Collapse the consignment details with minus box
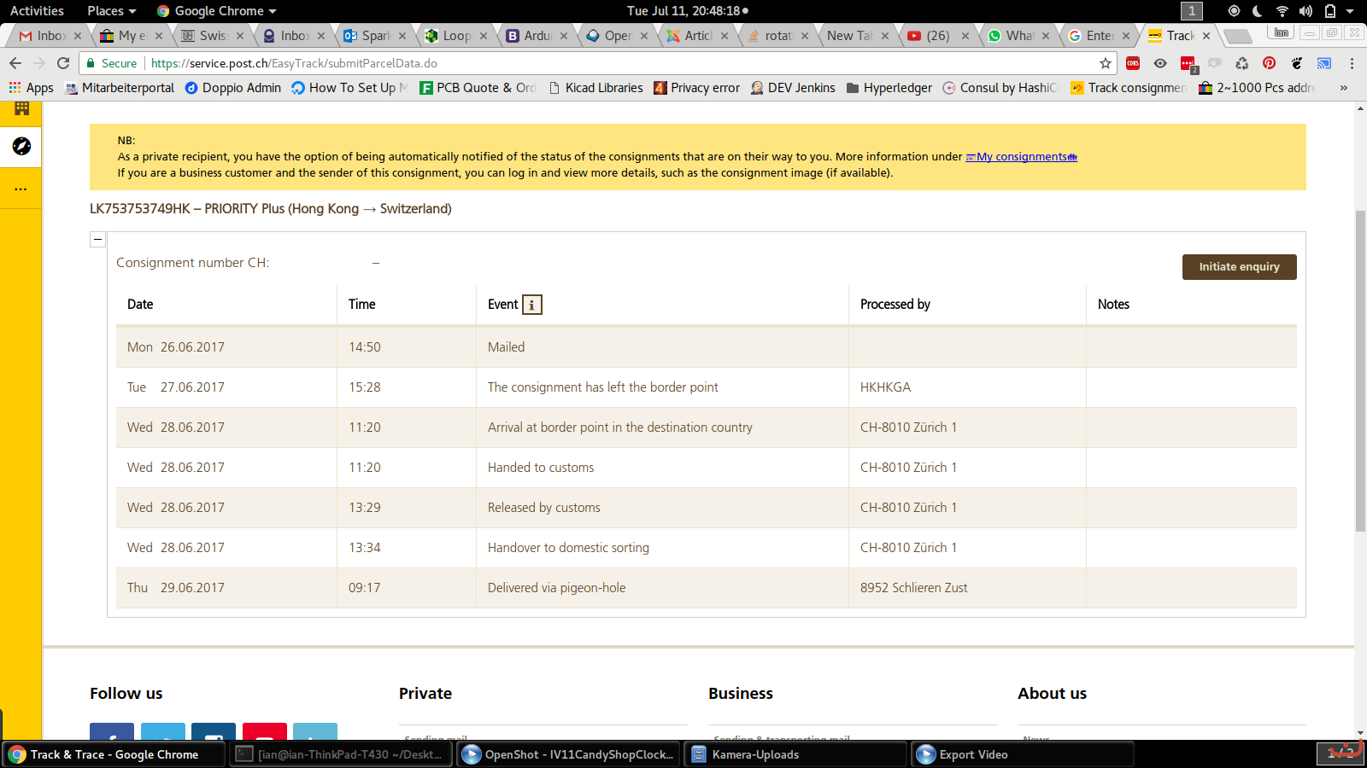1367x768 pixels. click(97, 240)
